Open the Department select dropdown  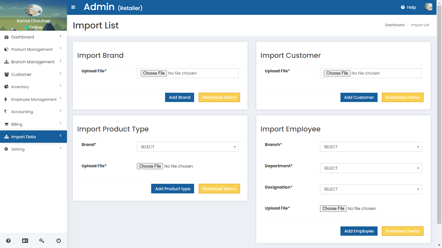(371, 168)
